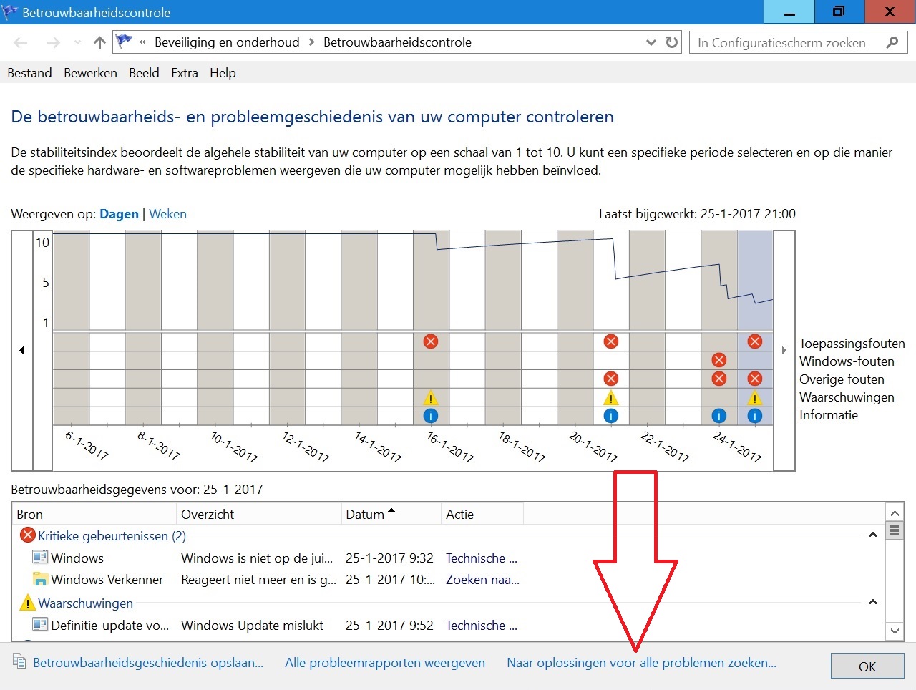Click the blue information icon for 16-1-2017
The width and height of the screenshot is (916, 690).
[431, 415]
